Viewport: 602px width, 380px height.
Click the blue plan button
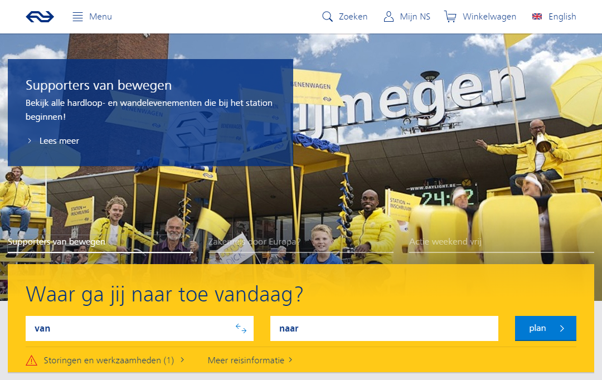(x=546, y=328)
